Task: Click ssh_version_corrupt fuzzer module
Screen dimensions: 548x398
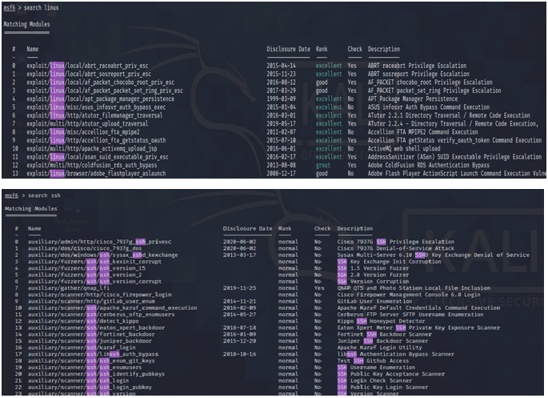Action: pyautogui.click(x=94, y=282)
